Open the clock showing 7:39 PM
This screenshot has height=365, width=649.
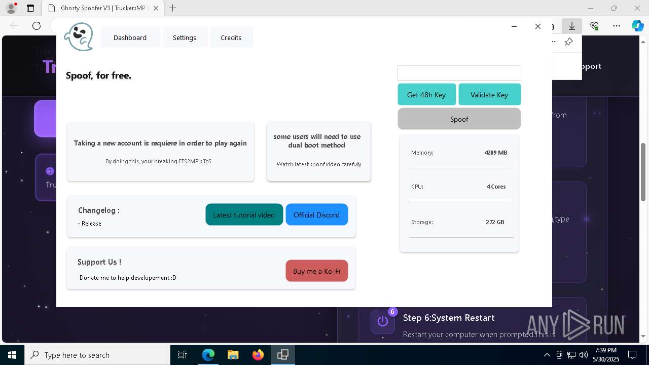[x=606, y=355]
